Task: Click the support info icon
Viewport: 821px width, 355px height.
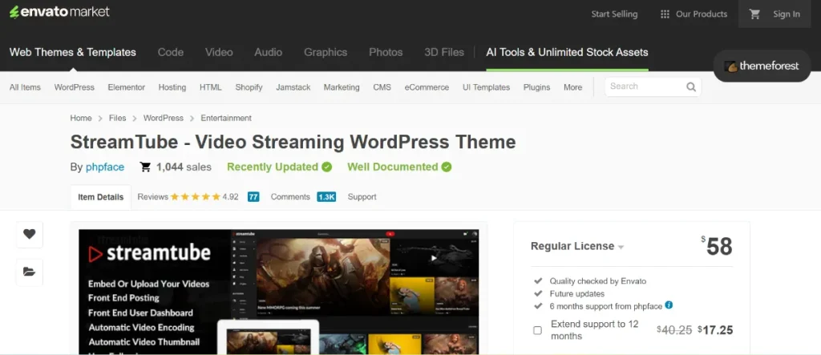Action: coord(669,305)
